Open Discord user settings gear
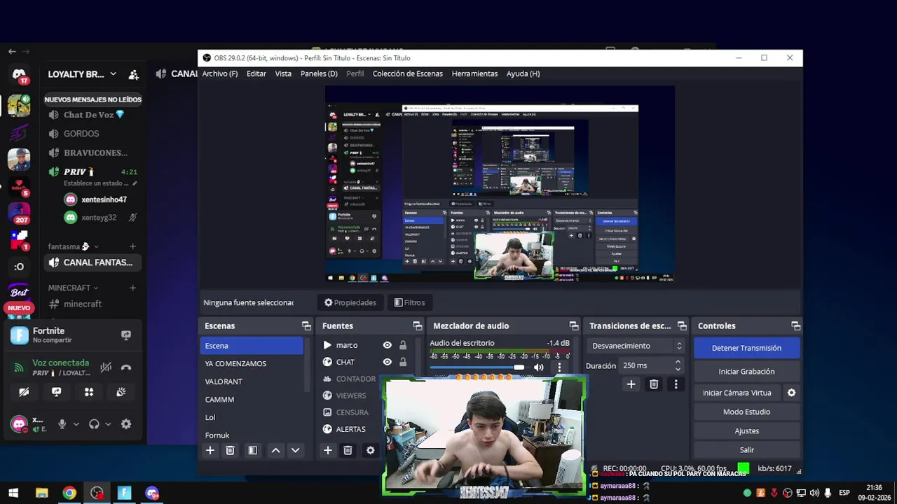This screenshot has height=504, width=897. 126,424
